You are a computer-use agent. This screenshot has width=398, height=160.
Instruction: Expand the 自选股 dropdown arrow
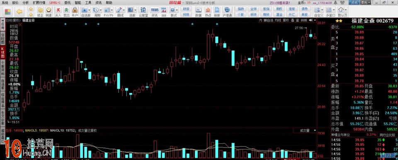tap(90, 10)
